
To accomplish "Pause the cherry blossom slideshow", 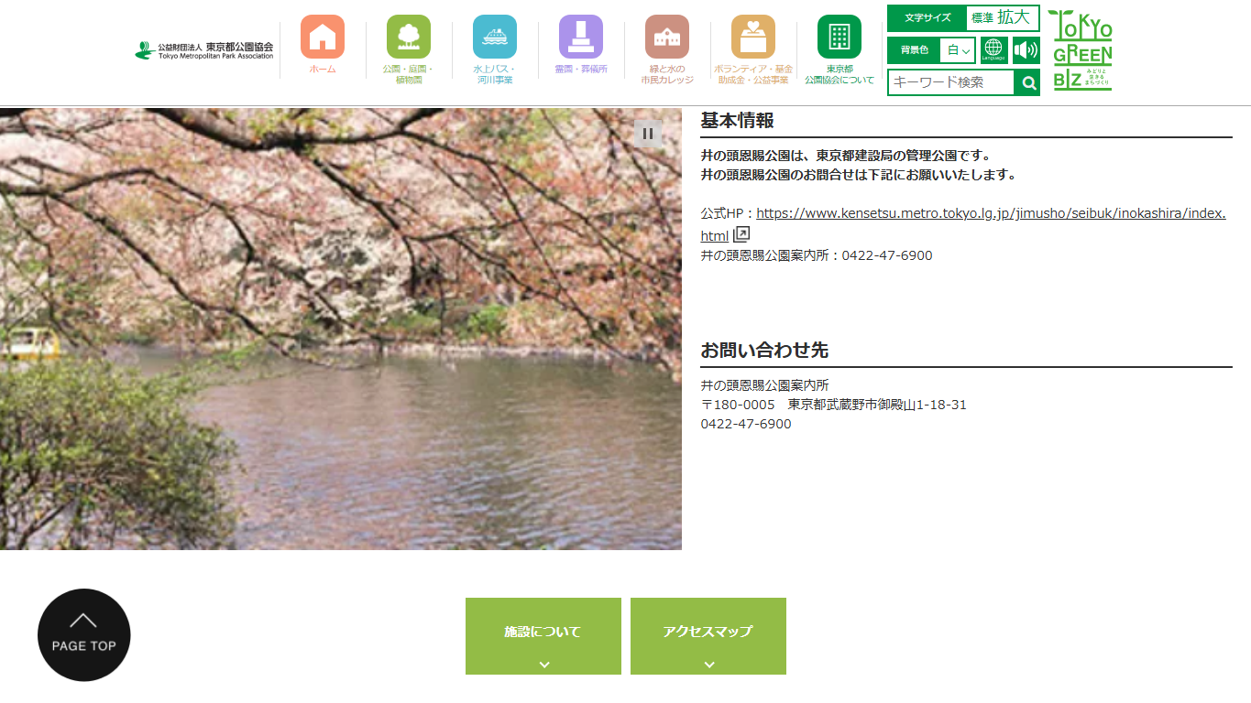I will 648,134.
